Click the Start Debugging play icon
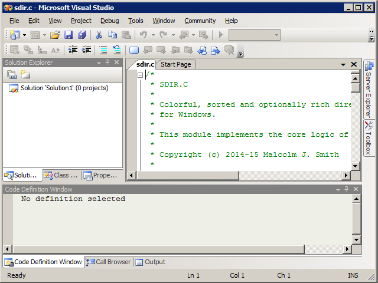Screen dimensions: 378x283 coord(220,35)
